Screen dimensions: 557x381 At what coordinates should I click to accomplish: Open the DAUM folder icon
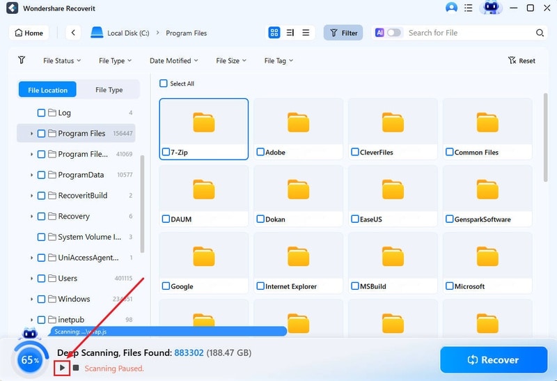(x=204, y=189)
